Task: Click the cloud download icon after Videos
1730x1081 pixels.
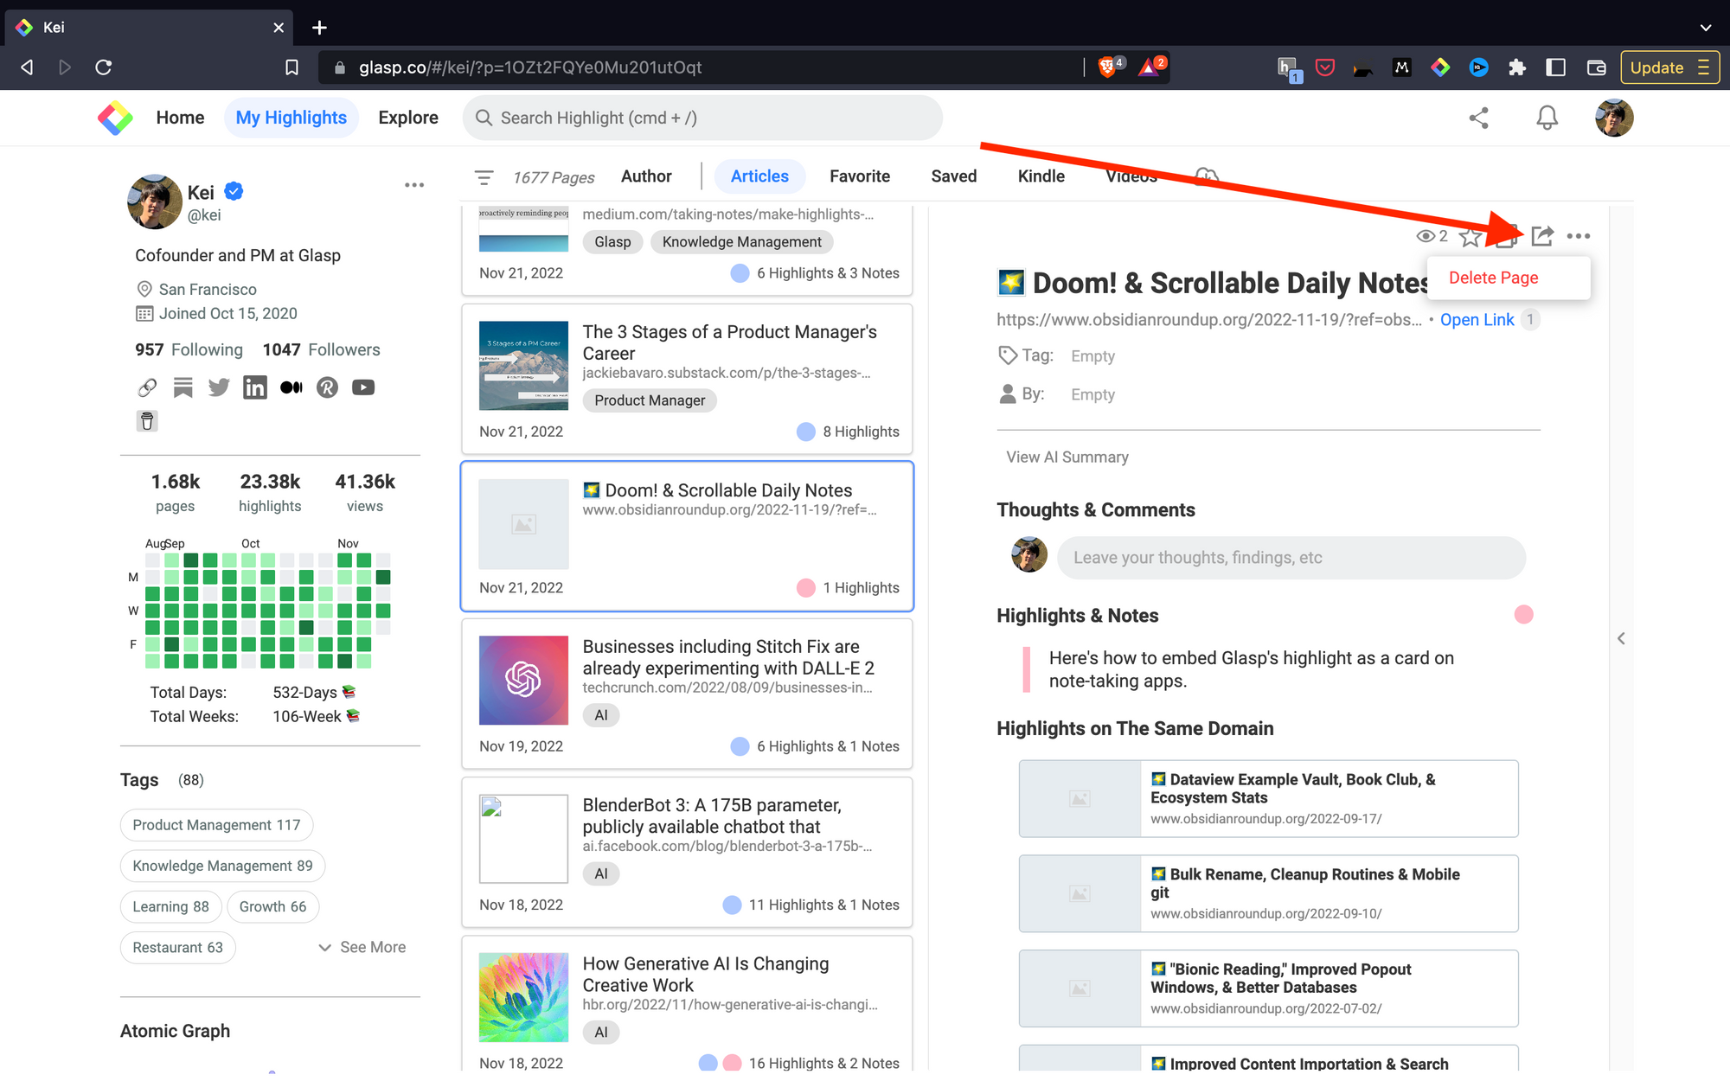Action: [1206, 176]
